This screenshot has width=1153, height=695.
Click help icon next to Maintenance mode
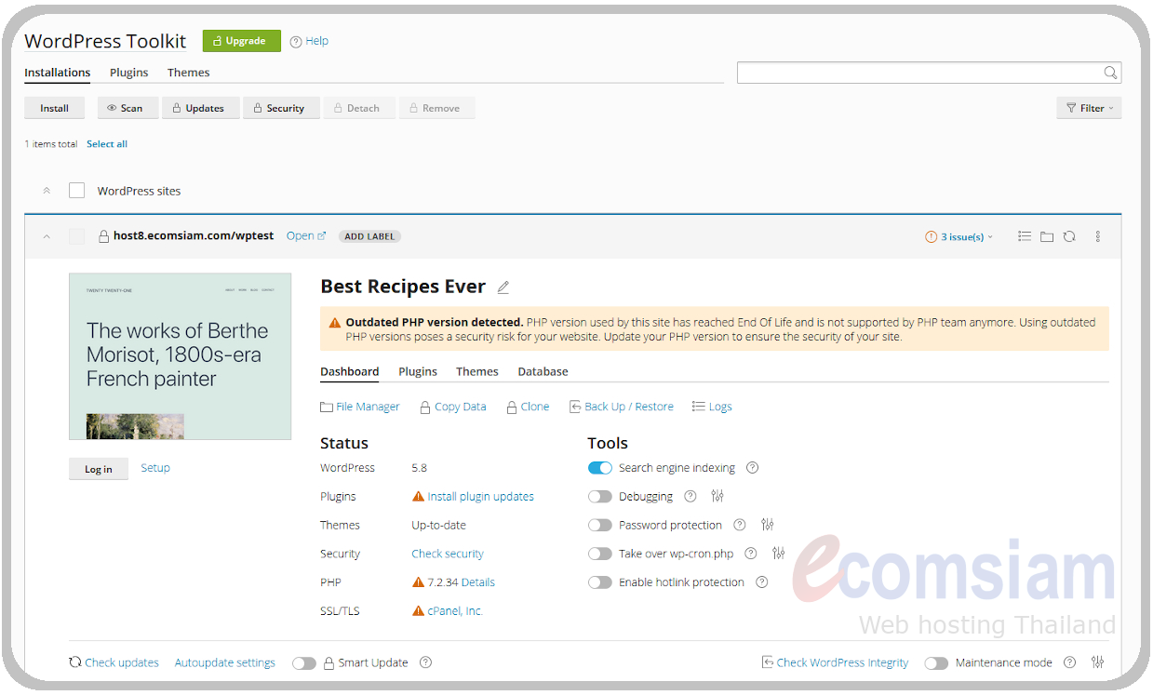(x=1070, y=662)
